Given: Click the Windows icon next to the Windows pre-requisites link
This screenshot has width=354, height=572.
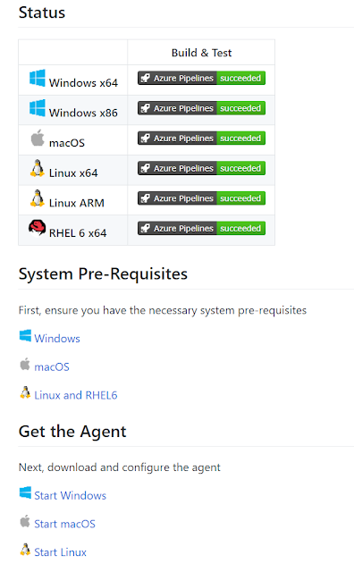Looking at the screenshot, I should pyautogui.click(x=25, y=336).
